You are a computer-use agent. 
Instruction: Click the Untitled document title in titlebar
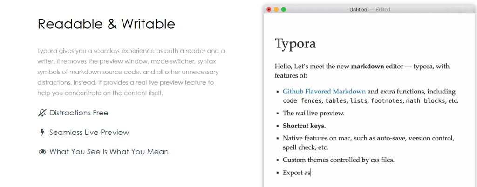(x=358, y=10)
